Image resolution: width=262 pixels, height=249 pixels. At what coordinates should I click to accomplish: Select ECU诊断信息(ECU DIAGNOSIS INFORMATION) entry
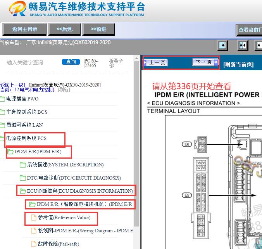(80, 191)
